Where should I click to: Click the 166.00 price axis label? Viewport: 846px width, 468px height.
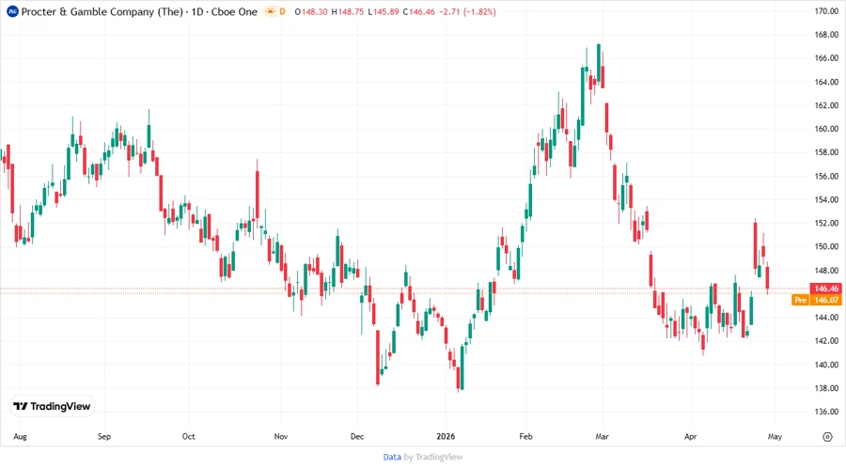pyautogui.click(x=826, y=58)
